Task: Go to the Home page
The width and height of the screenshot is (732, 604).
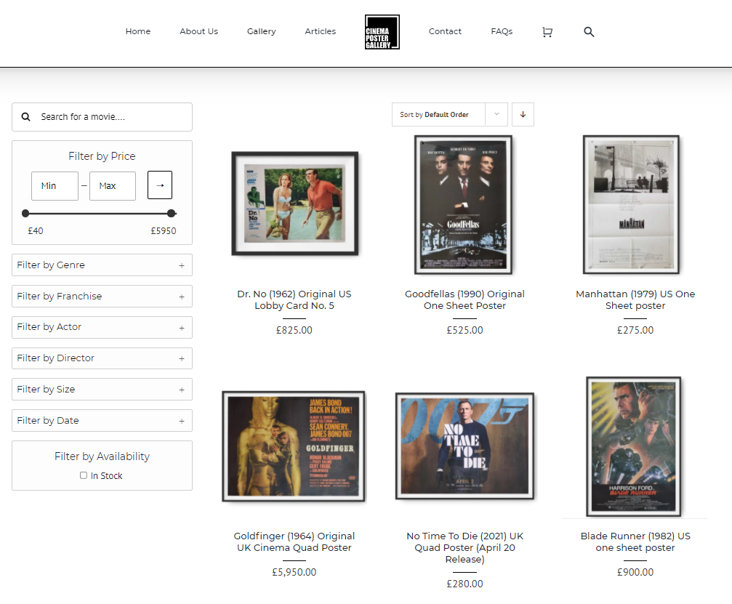Action: point(138,31)
